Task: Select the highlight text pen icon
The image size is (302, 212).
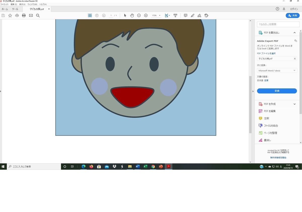Action: tap(193, 16)
